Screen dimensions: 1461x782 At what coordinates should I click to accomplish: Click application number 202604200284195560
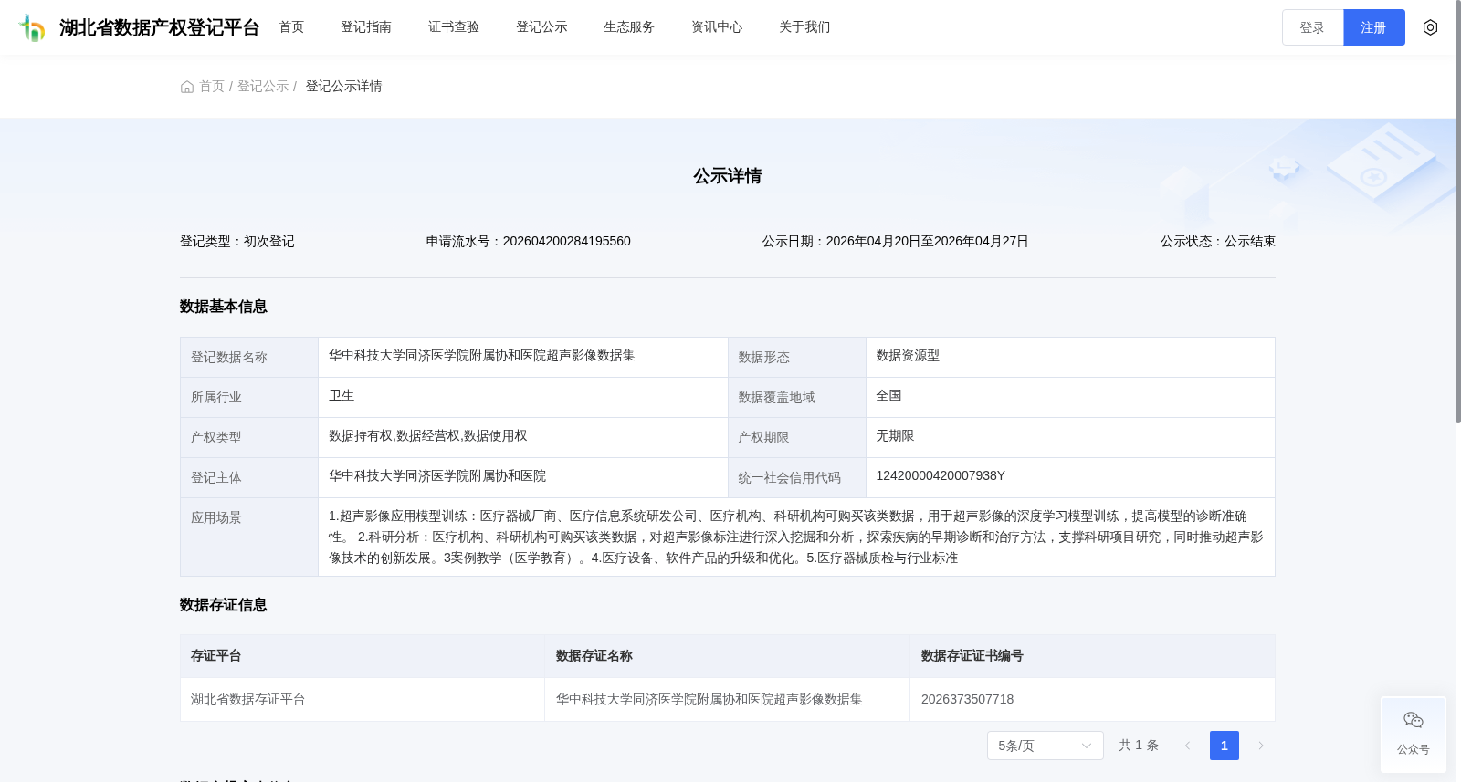pos(566,242)
